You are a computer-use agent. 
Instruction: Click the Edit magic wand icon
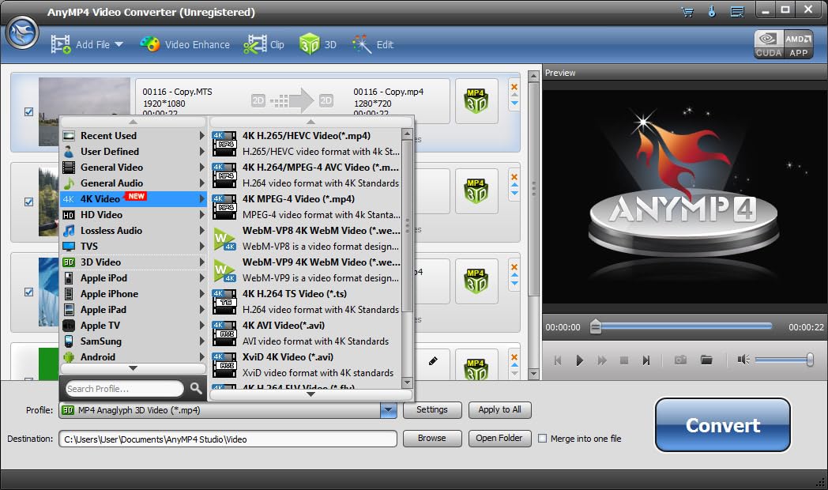pyautogui.click(x=362, y=44)
